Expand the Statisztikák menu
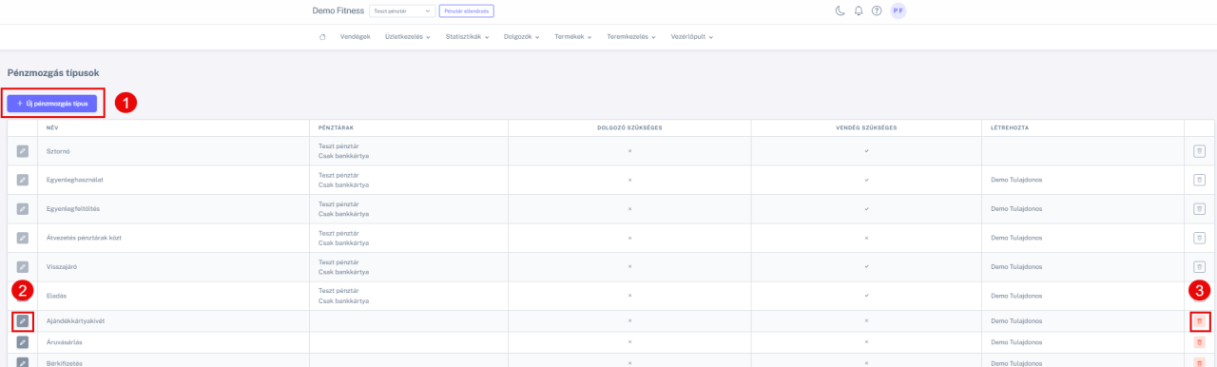This screenshot has height=367, width=1217. 468,36
